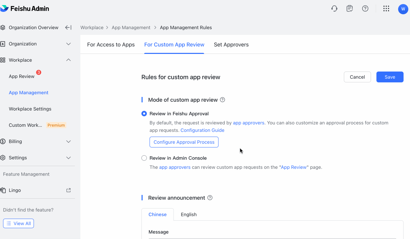The image size is (410, 239).
Task: Click the user avatar in top bar
Action: tap(403, 8)
